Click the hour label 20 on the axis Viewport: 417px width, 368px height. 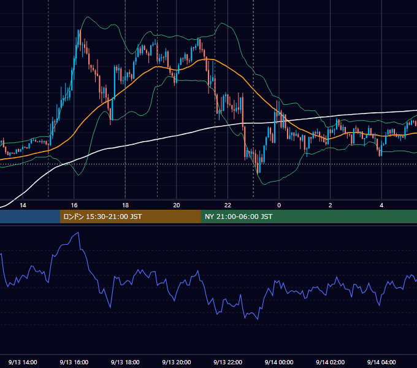coord(177,205)
